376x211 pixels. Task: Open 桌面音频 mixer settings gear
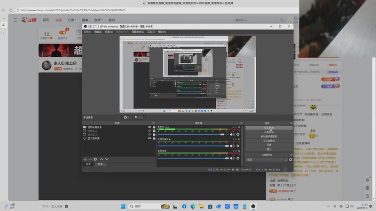coord(238,158)
